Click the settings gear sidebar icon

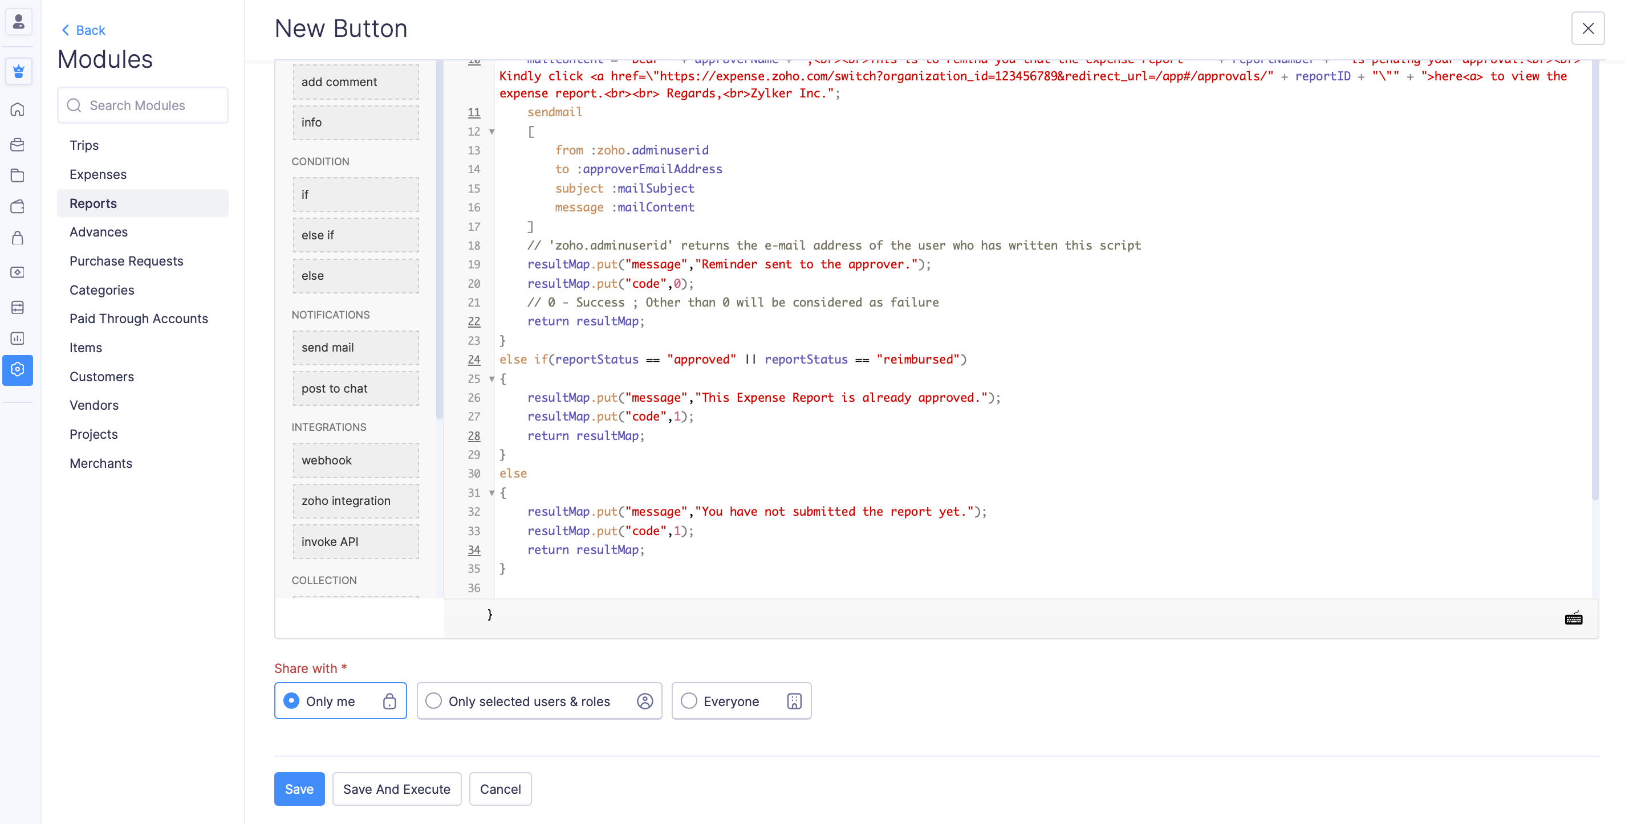click(x=18, y=369)
